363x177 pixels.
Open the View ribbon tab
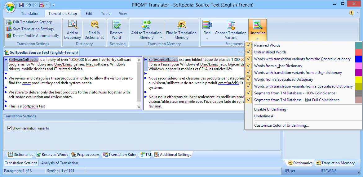pos(123,13)
